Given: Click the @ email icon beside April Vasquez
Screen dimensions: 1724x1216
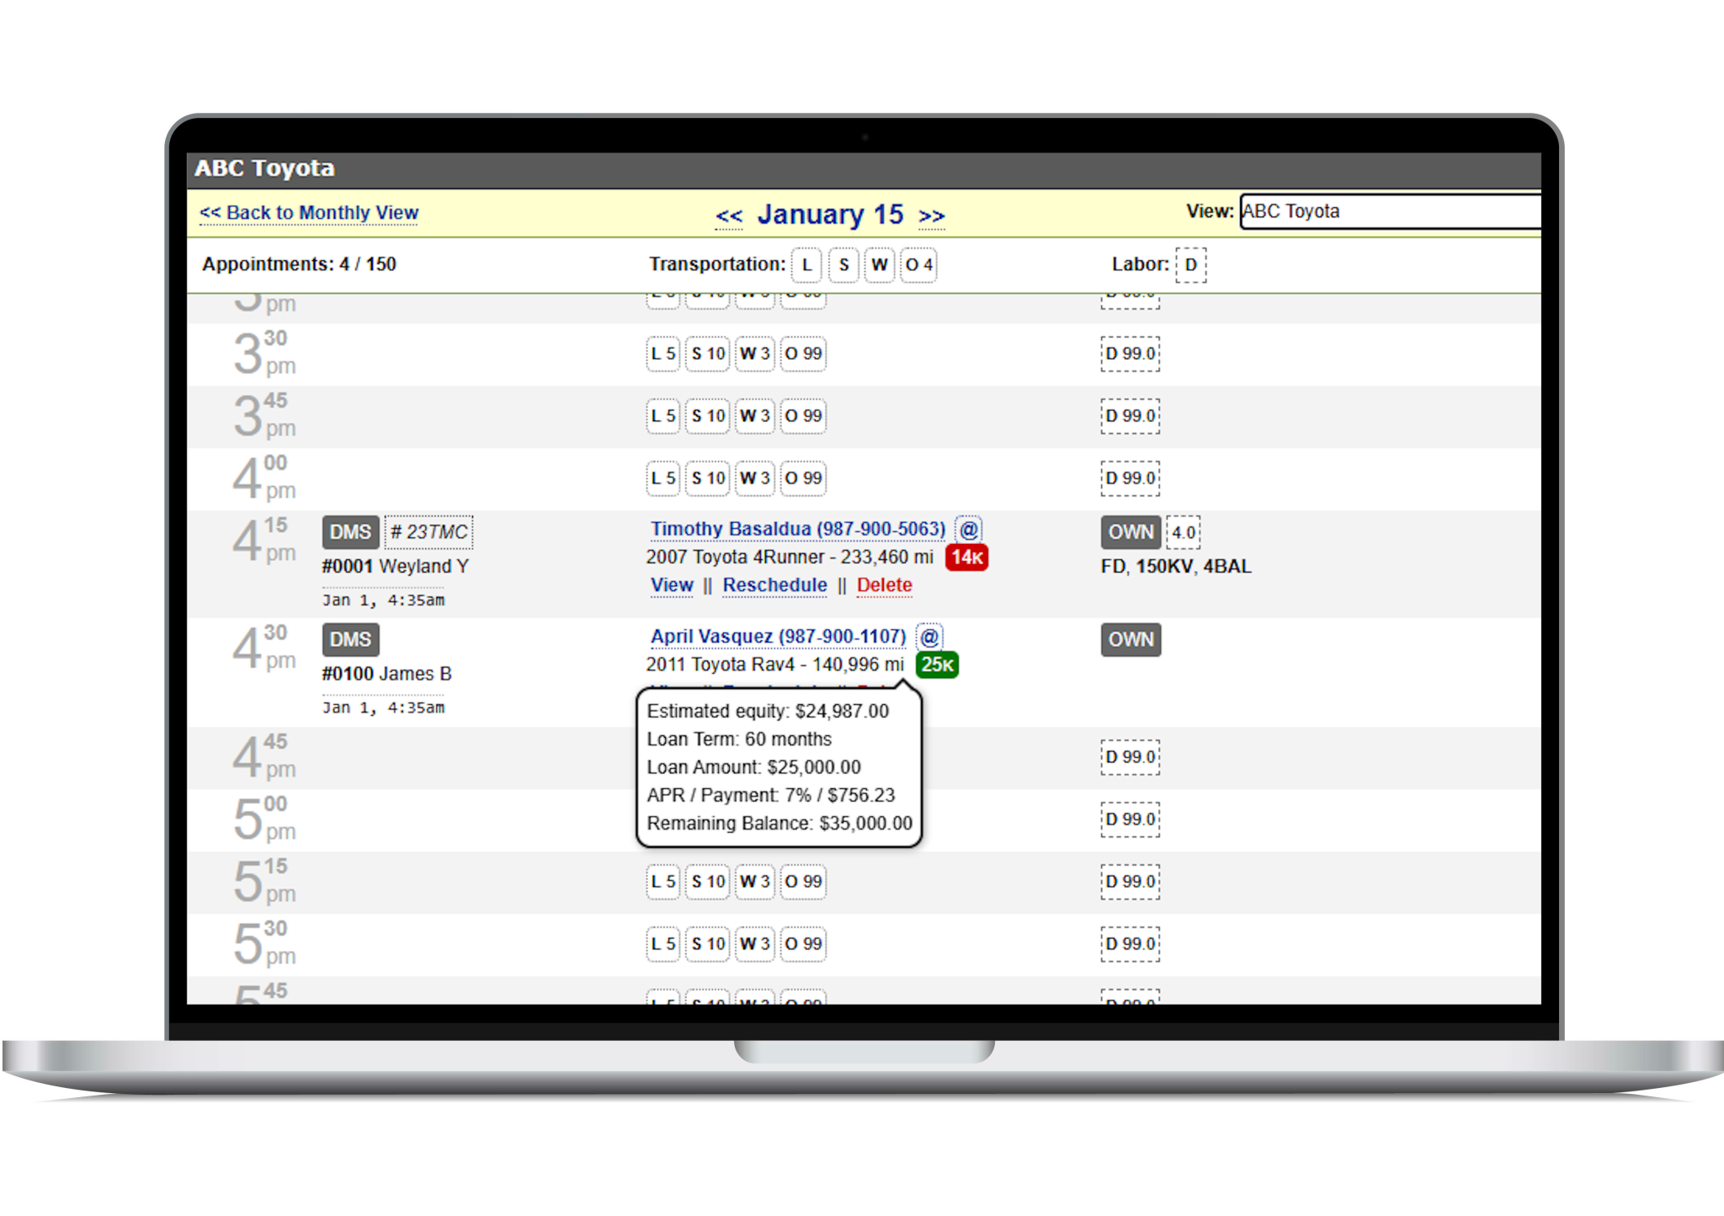Looking at the screenshot, I should click(929, 637).
